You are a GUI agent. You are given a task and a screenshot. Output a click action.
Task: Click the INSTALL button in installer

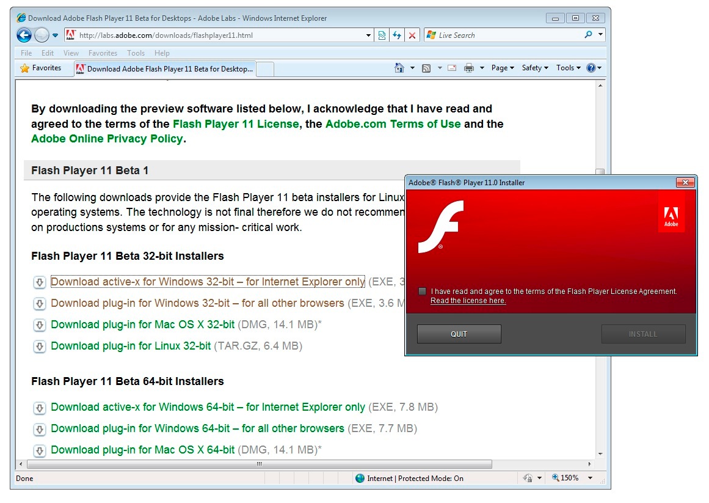644,334
